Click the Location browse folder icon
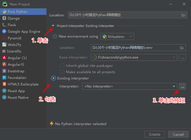Screen dimensions: 191x140 pos(183,15)
